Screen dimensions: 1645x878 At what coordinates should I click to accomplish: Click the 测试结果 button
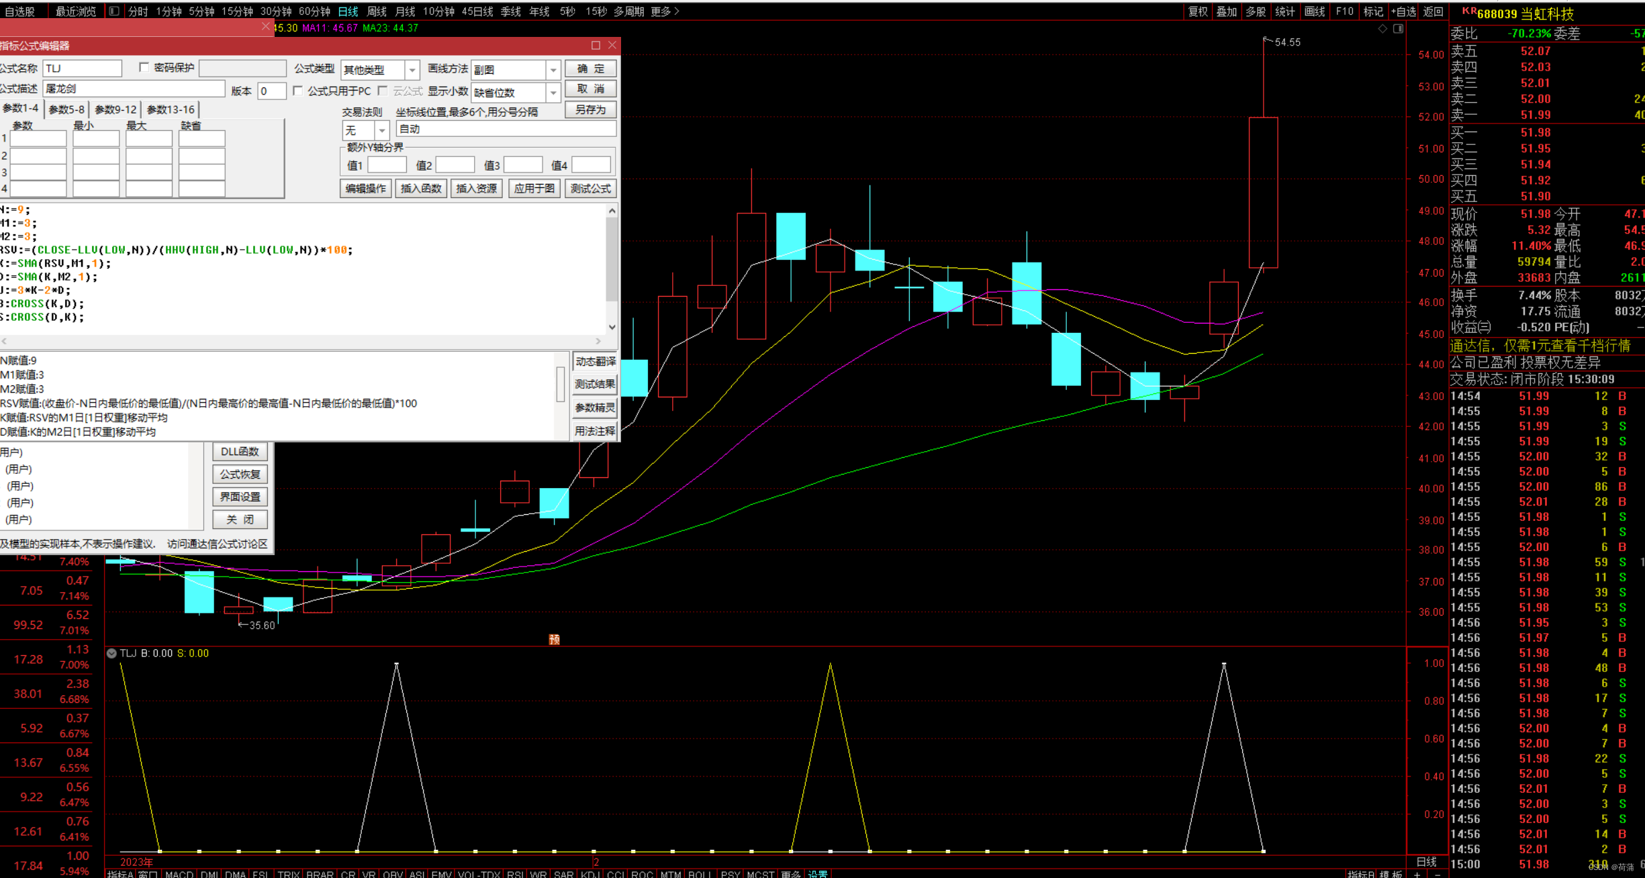[595, 384]
